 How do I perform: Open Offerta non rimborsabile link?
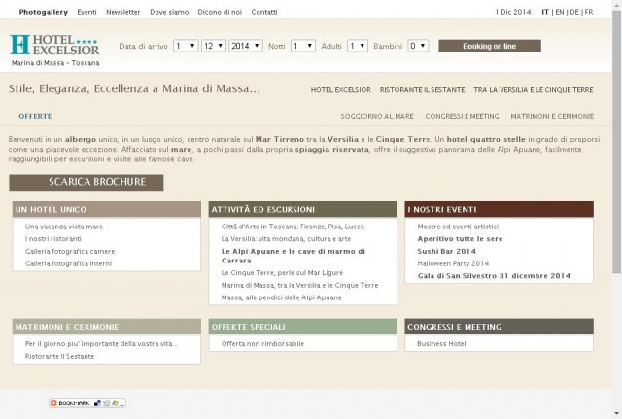pyautogui.click(x=262, y=343)
